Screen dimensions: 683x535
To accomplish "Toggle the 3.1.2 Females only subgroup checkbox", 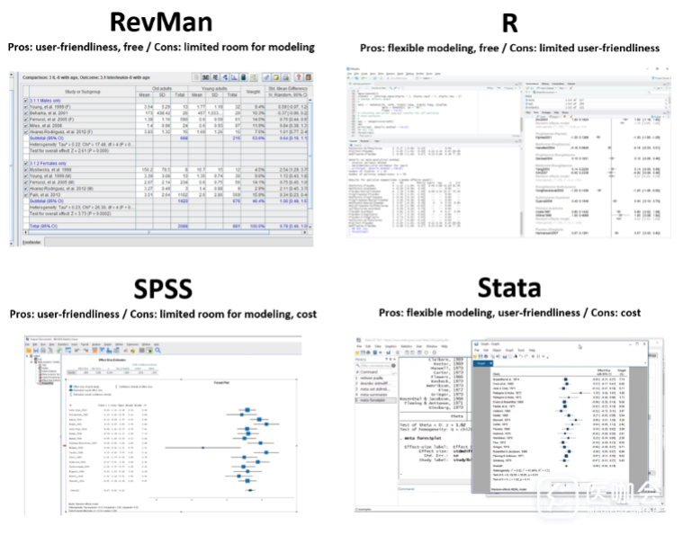I will click(25, 162).
